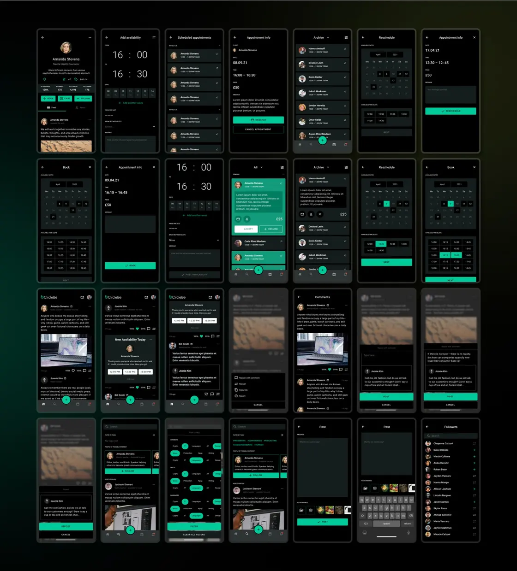This screenshot has width=517, height=571.
Task: Toggle follow for Cheyenne Calzoni in Followers
Action: (474, 443)
